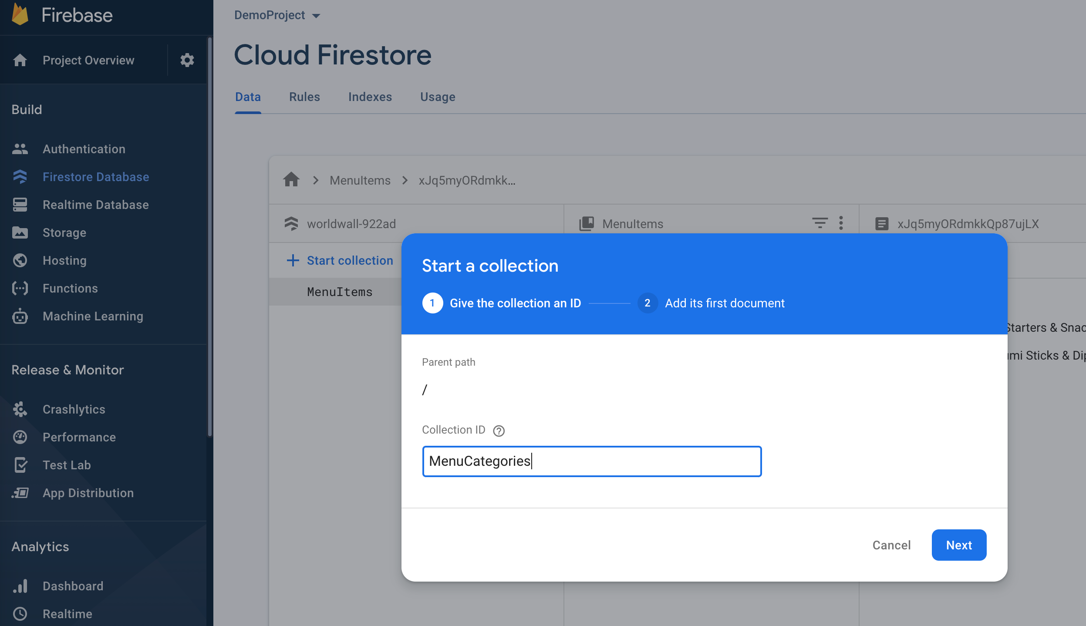Click the Storage folder icon

pos(20,232)
